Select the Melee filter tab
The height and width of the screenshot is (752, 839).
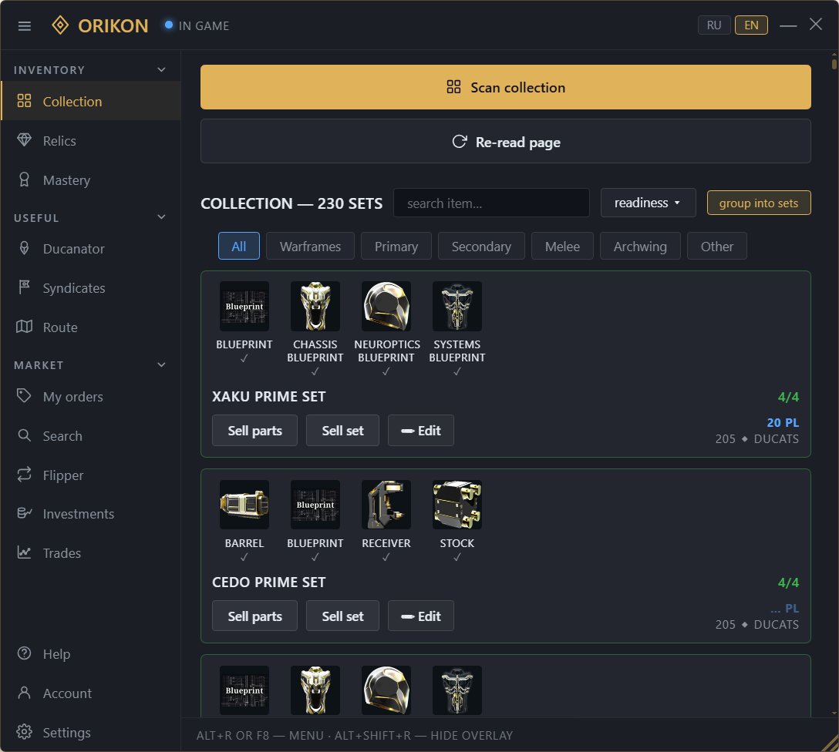tap(562, 246)
